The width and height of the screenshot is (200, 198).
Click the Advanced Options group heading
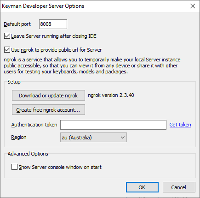coord(28,154)
